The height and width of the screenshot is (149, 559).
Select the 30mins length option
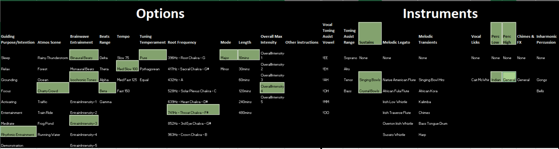click(x=244, y=69)
